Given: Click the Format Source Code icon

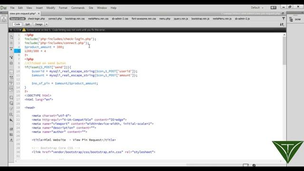Looking at the screenshot, I should click(x=11, y=140).
